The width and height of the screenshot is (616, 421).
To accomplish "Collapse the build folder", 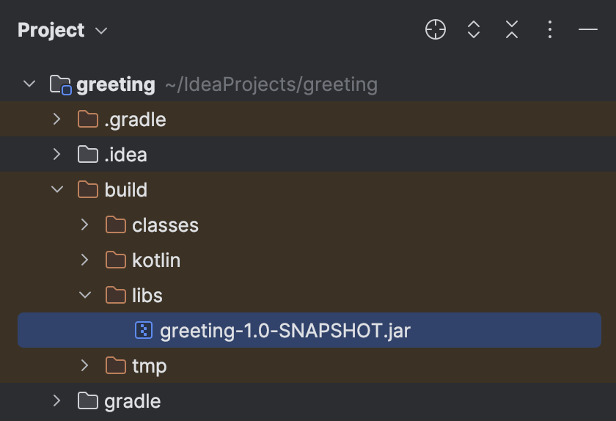I will click(x=57, y=190).
